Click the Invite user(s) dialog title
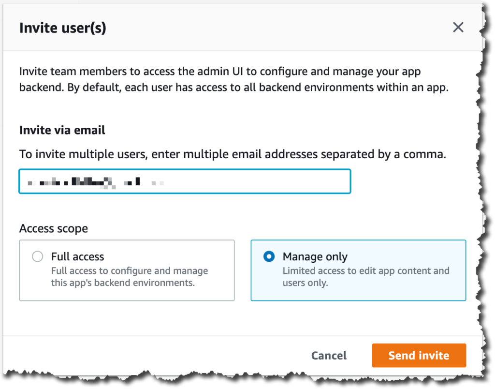 point(62,28)
